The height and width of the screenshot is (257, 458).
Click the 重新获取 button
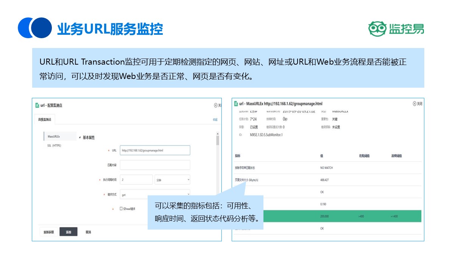tap(49, 232)
